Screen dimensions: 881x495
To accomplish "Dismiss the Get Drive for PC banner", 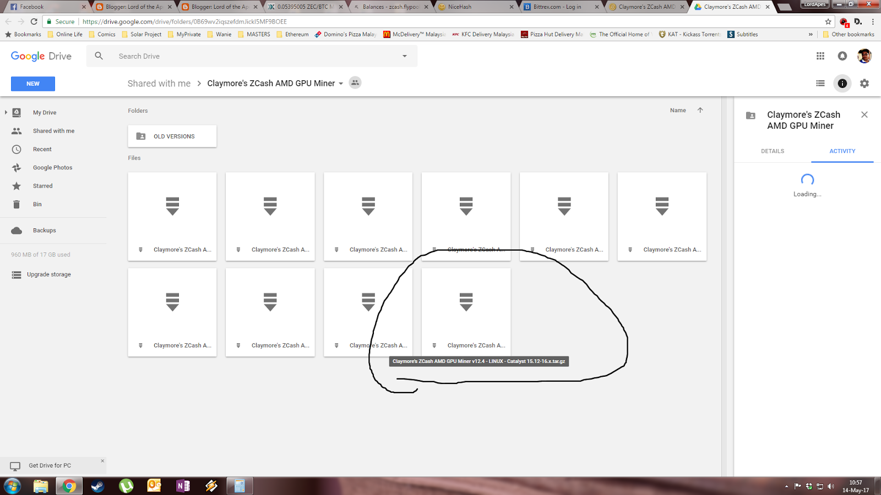I will tap(102, 461).
